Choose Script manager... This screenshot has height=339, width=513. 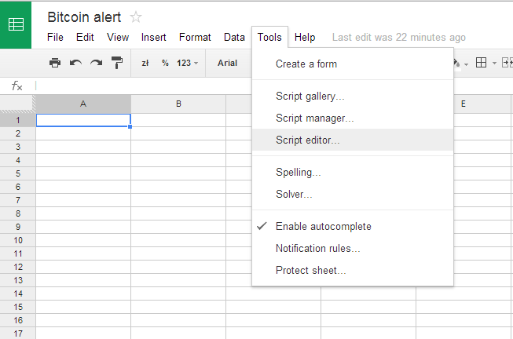click(353, 118)
